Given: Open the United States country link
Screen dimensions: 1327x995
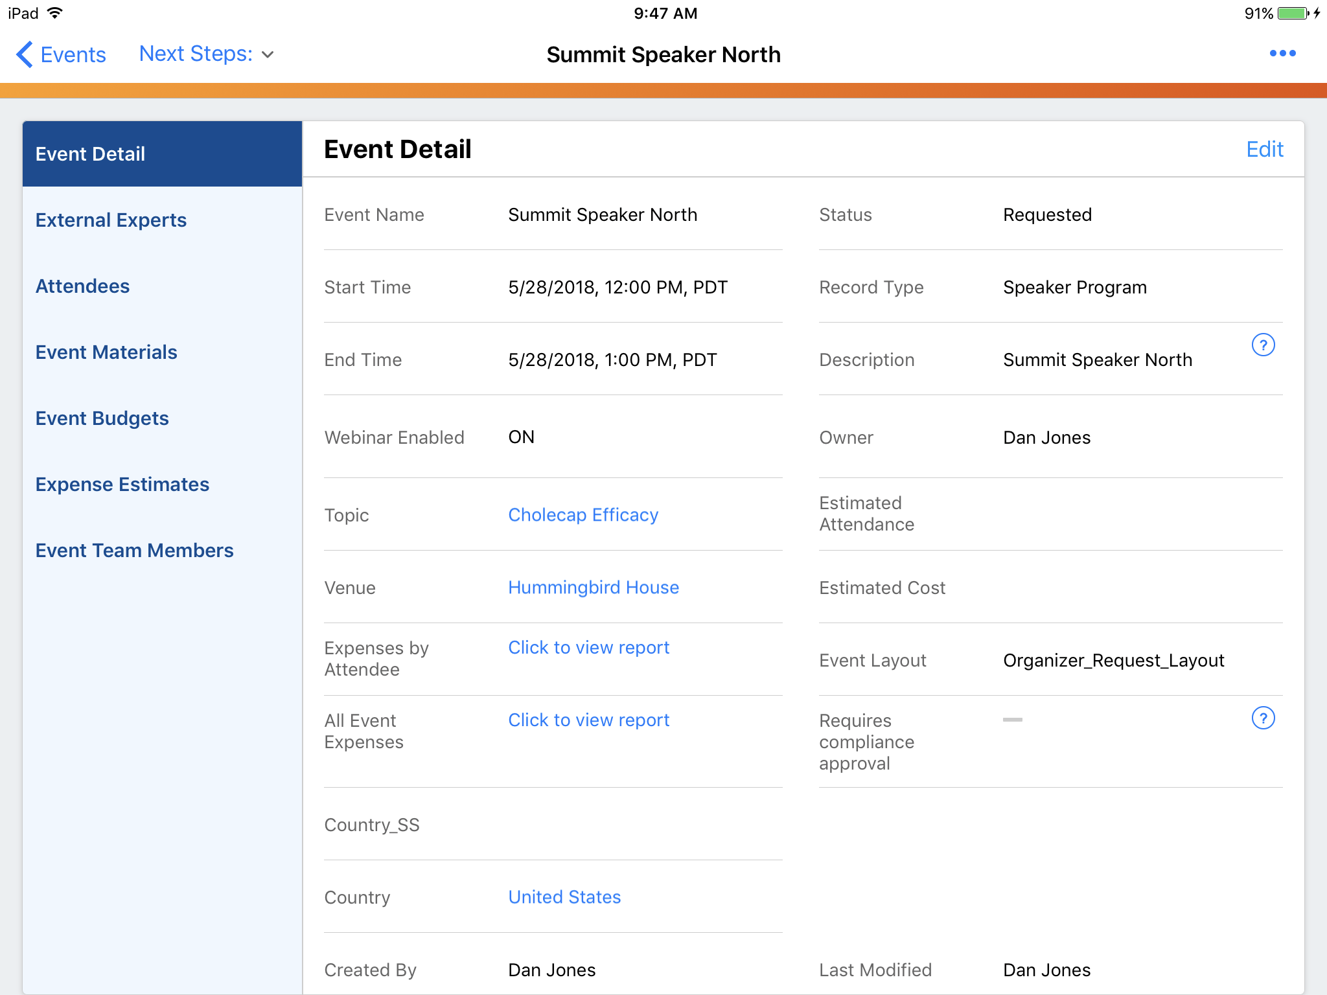Looking at the screenshot, I should point(564,897).
